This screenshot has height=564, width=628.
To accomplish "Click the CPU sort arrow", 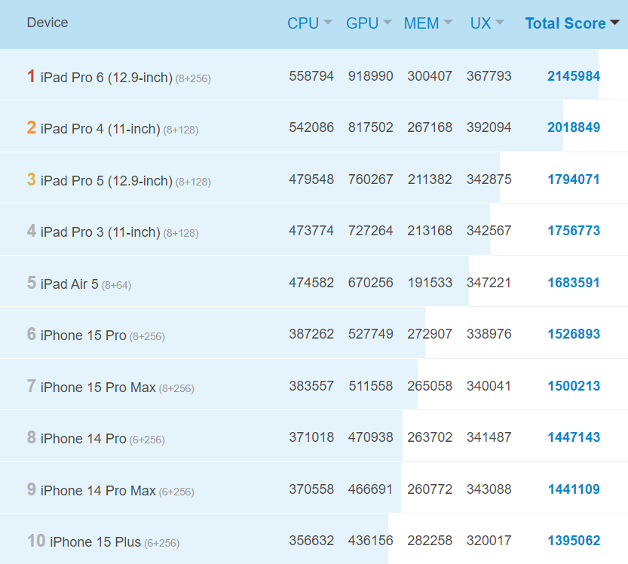I will tap(328, 23).
